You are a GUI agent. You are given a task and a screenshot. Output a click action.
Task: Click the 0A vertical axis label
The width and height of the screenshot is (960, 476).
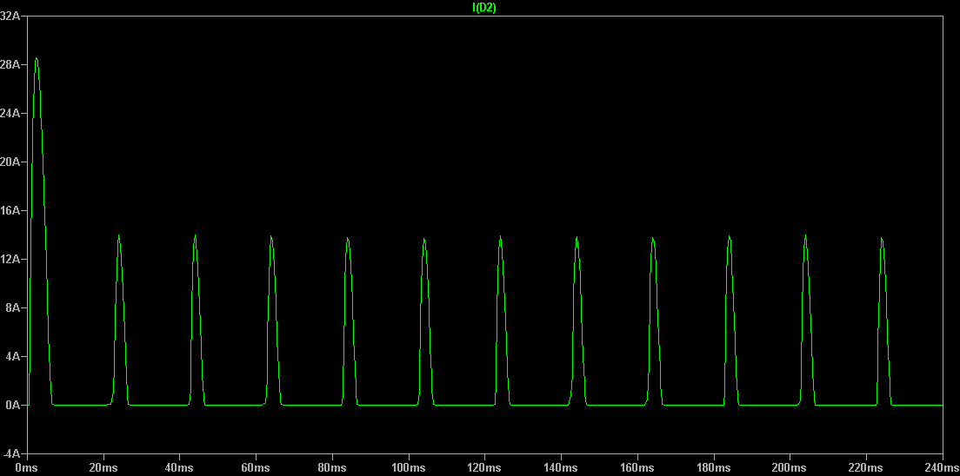(13, 406)
